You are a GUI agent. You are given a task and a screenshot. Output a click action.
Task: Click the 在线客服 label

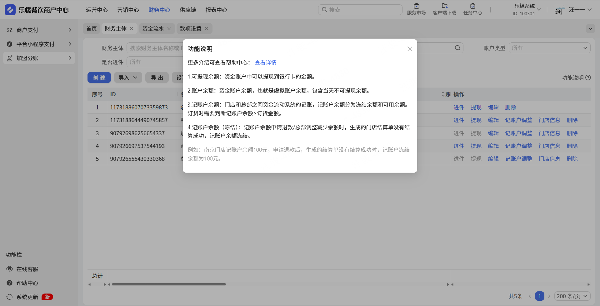(x=27, y=269)
